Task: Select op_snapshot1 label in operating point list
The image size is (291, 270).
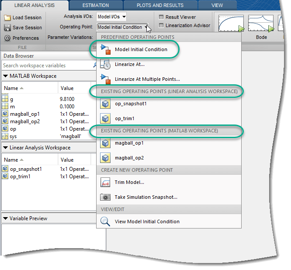Action: 131,104
